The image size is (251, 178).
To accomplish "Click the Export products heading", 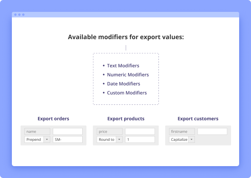I will [126, 119].
